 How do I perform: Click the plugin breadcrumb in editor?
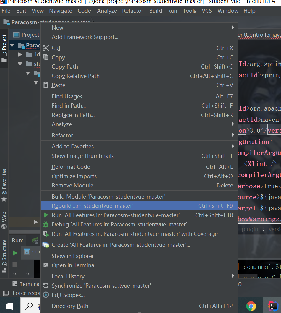point(250,229)
